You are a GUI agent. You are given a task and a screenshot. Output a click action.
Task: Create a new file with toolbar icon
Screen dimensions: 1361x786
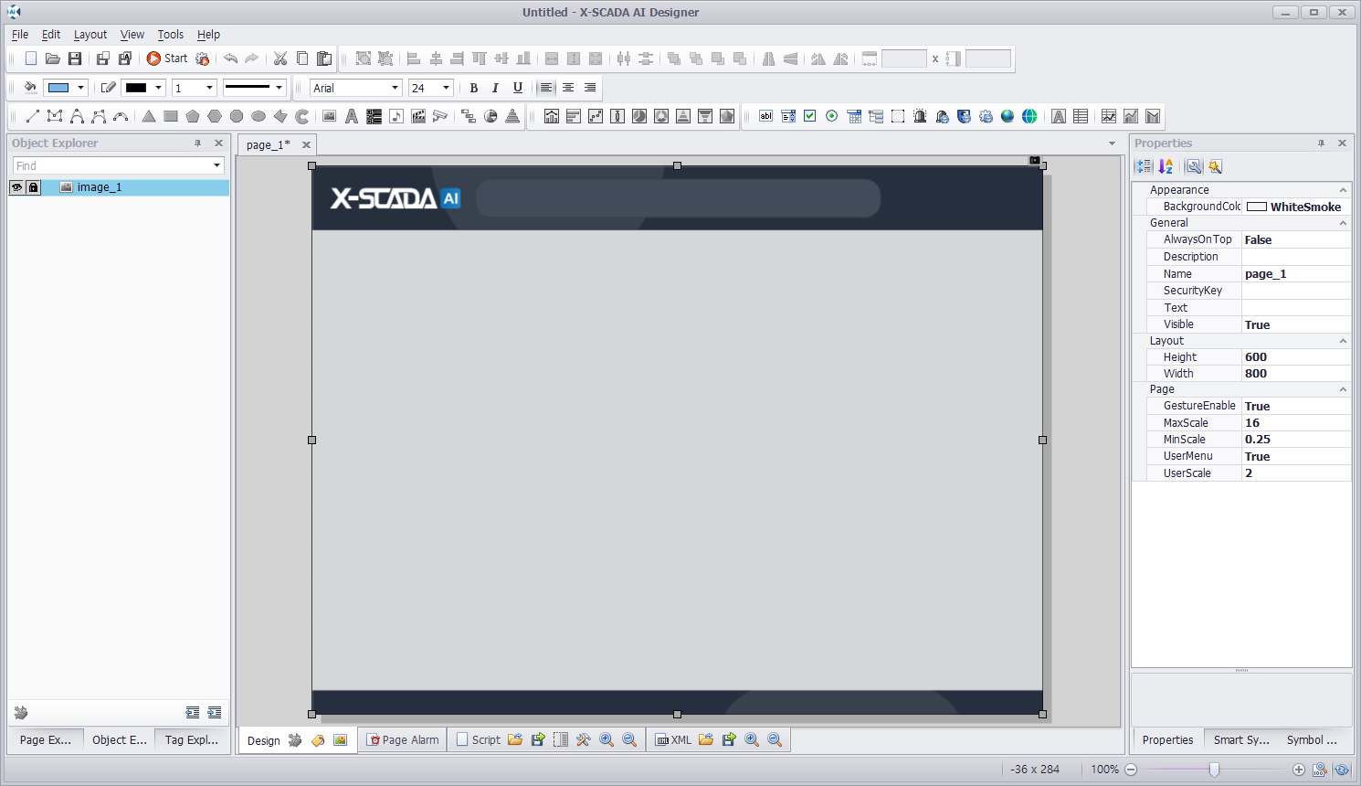click(31, 58)
